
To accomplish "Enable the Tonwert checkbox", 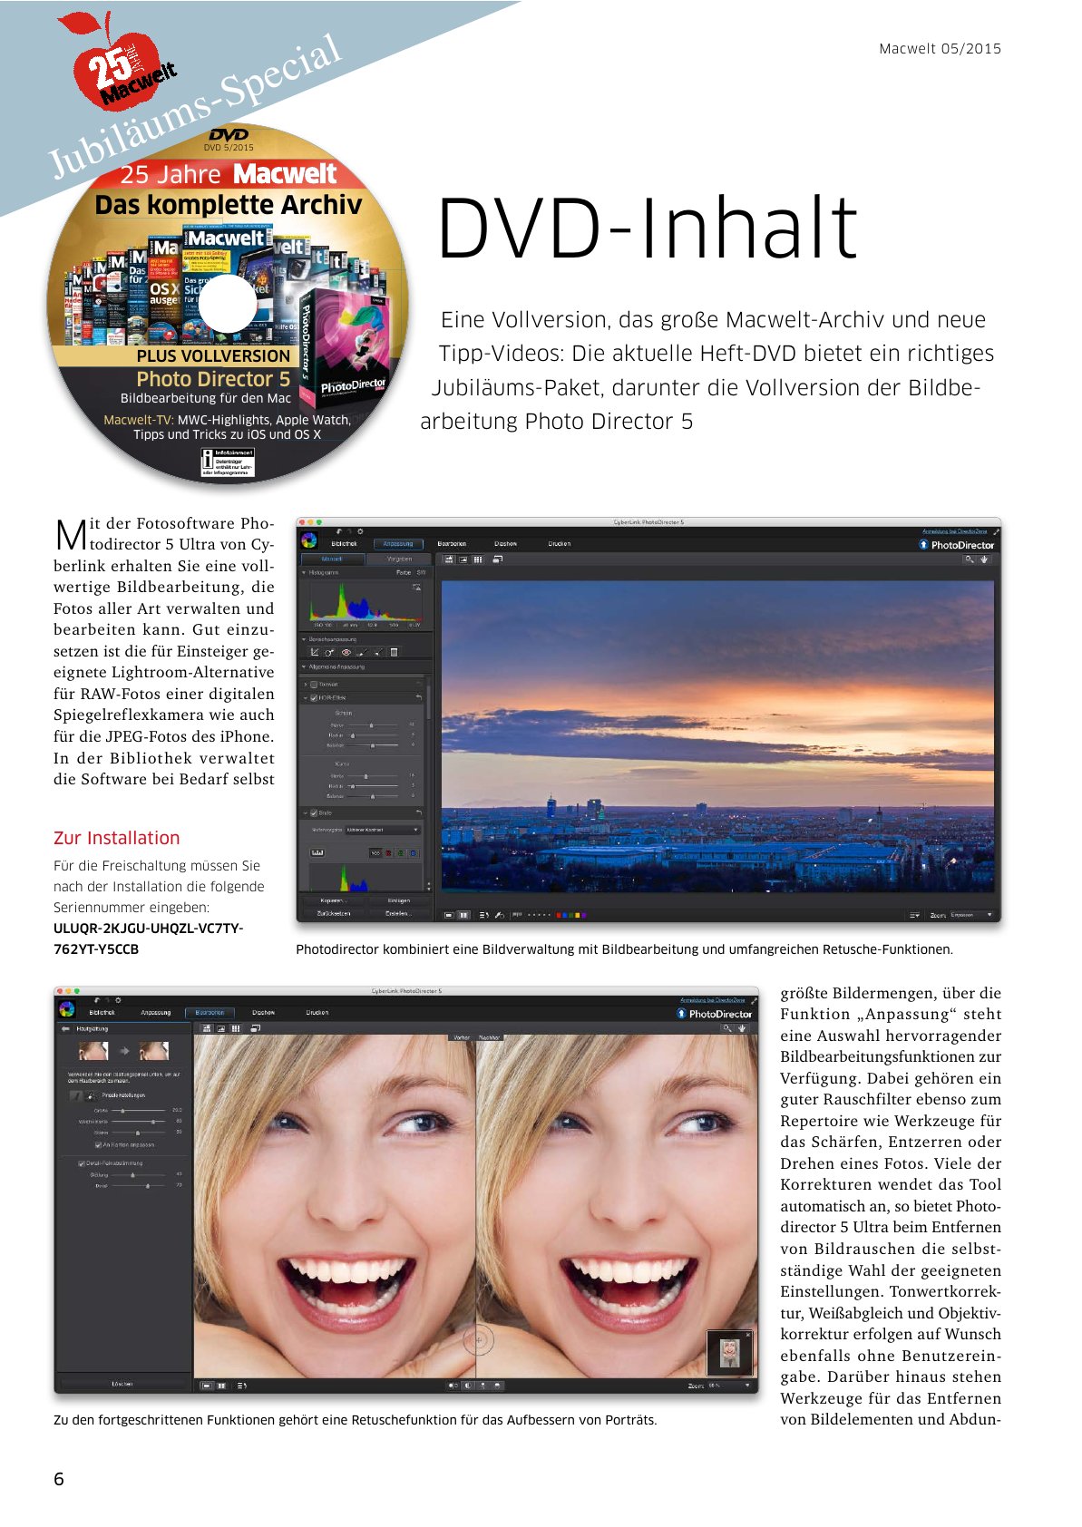I will [314, 685].
